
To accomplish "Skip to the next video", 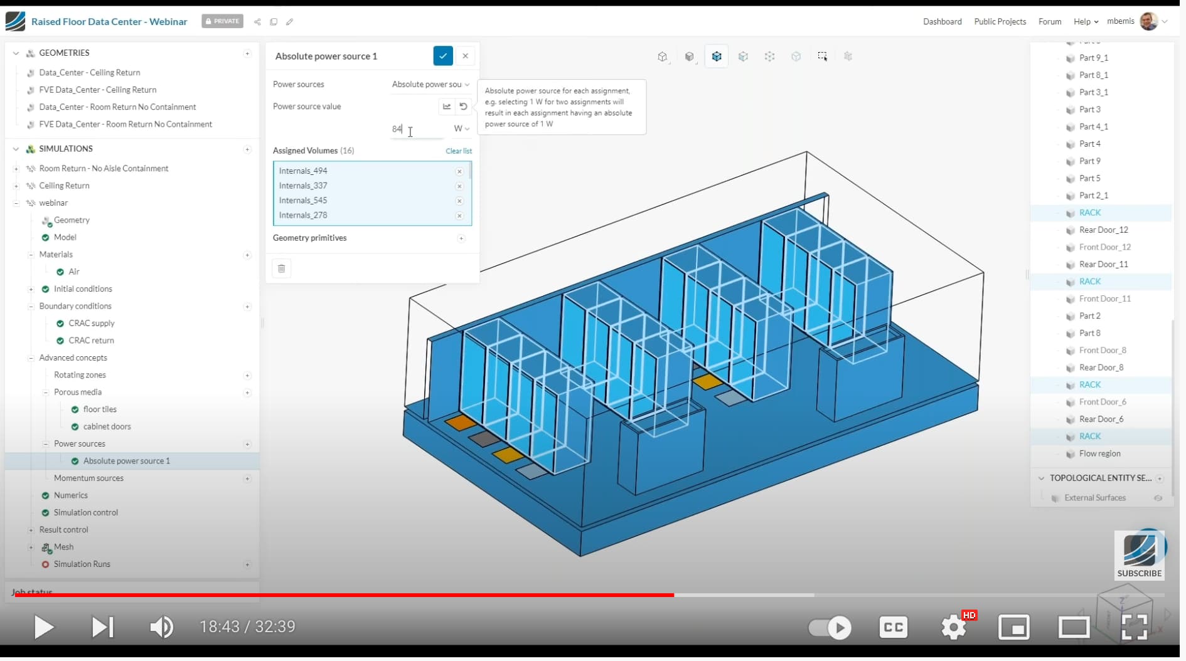I will pyautogui.click(x=102, y=627).
